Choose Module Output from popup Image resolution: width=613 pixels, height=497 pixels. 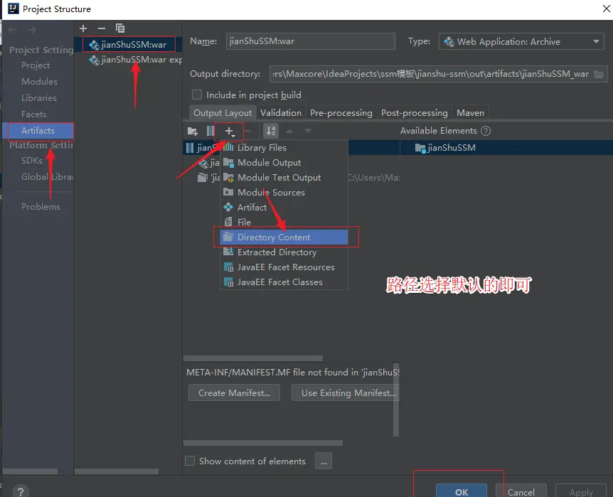[284, 163]
